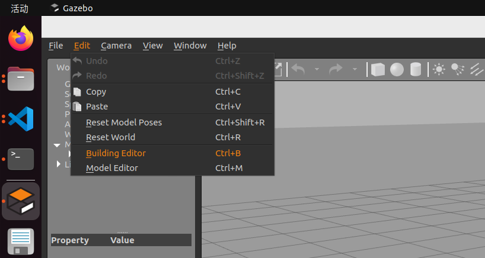Open the undo history dropdown arrow
Viewport: 485px width, 258px height.
pyautogui.click(x=317, y=69)
